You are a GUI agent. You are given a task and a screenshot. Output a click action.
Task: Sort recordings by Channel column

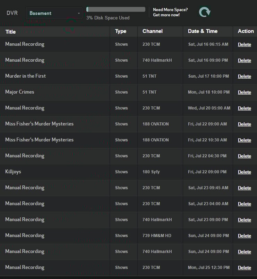152,31
